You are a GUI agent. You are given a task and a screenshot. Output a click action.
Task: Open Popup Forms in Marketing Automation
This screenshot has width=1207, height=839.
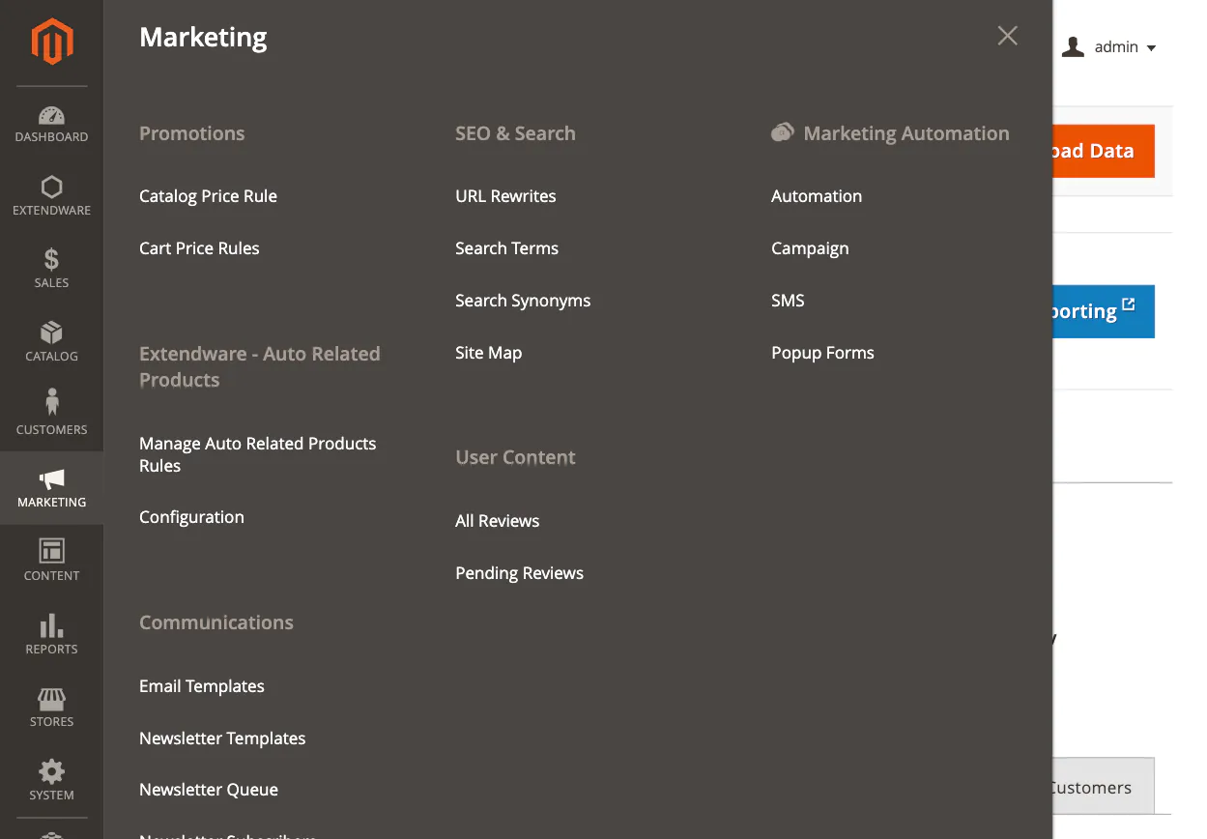(822, 353)
